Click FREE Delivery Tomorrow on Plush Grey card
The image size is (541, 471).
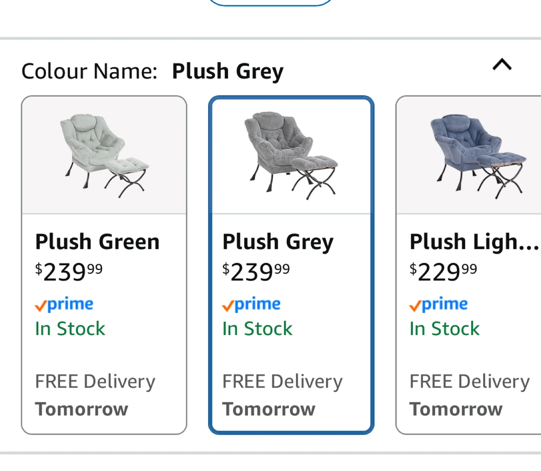pos(282,395)
